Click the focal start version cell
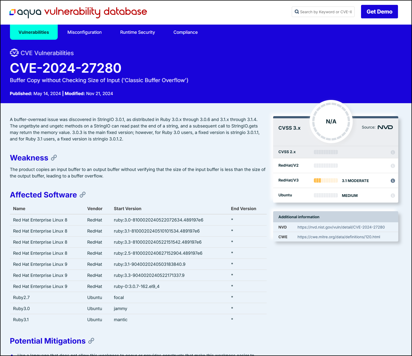Viewport: 412px width, 356px height. click(x=119, y=297)
